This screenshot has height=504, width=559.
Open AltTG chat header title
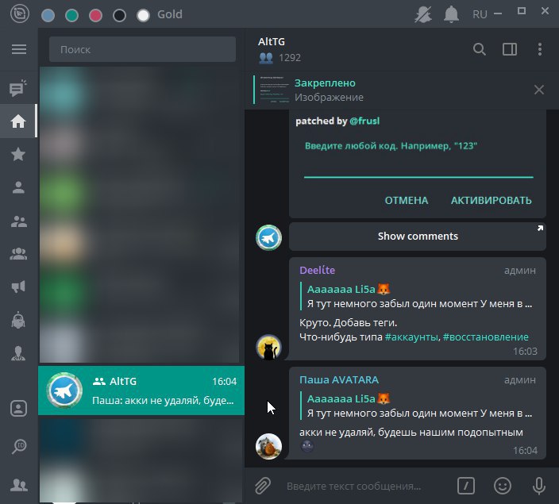(x=272, y=42)
